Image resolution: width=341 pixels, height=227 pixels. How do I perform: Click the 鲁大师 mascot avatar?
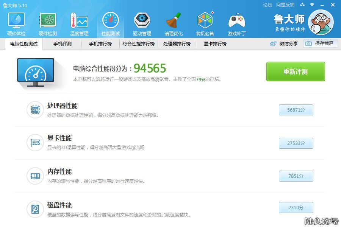point(321,22)
